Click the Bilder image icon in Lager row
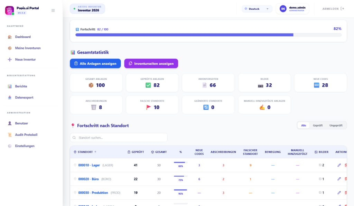 click(320, 165)
